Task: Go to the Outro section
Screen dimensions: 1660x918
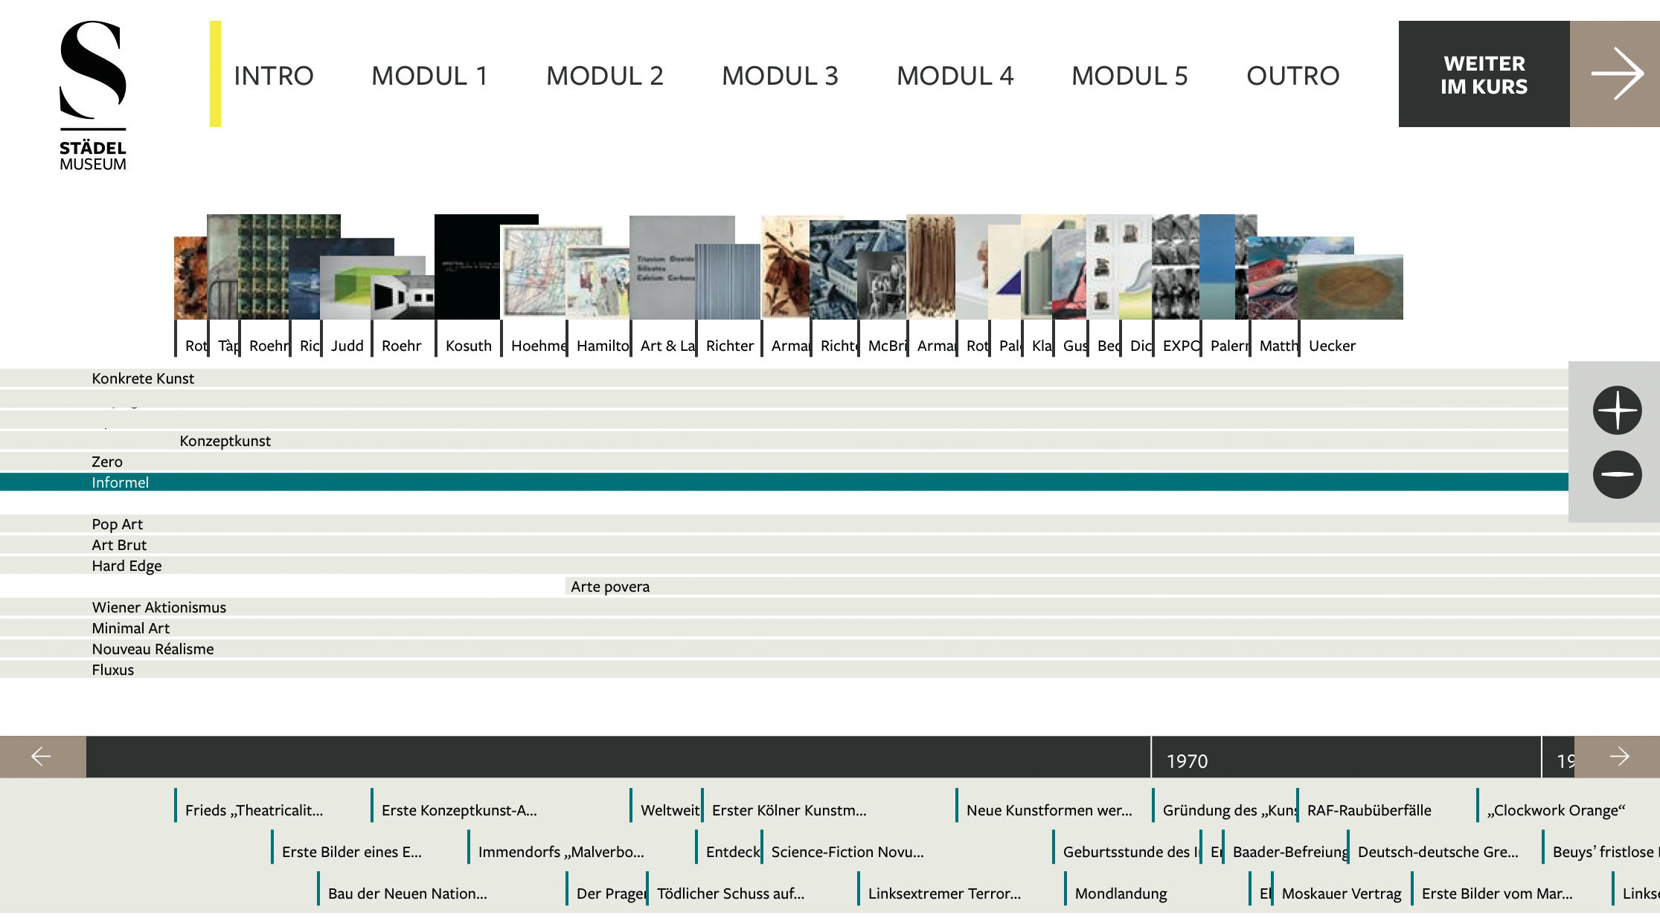Action: point(1292,76)
